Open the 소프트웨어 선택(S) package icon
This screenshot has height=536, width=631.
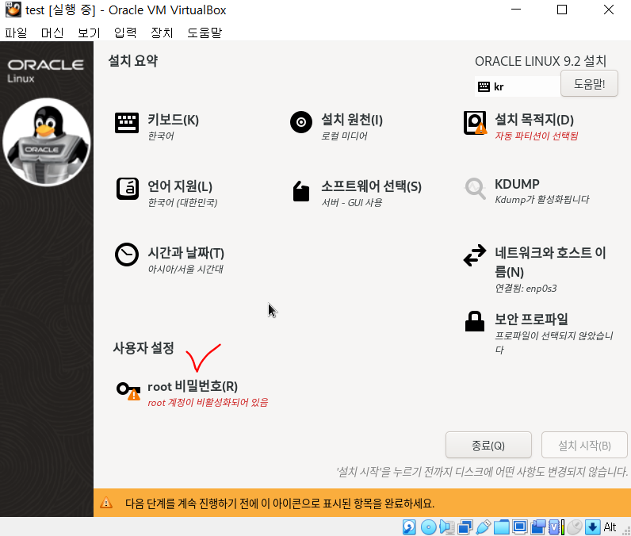click(x=301, y=191)
